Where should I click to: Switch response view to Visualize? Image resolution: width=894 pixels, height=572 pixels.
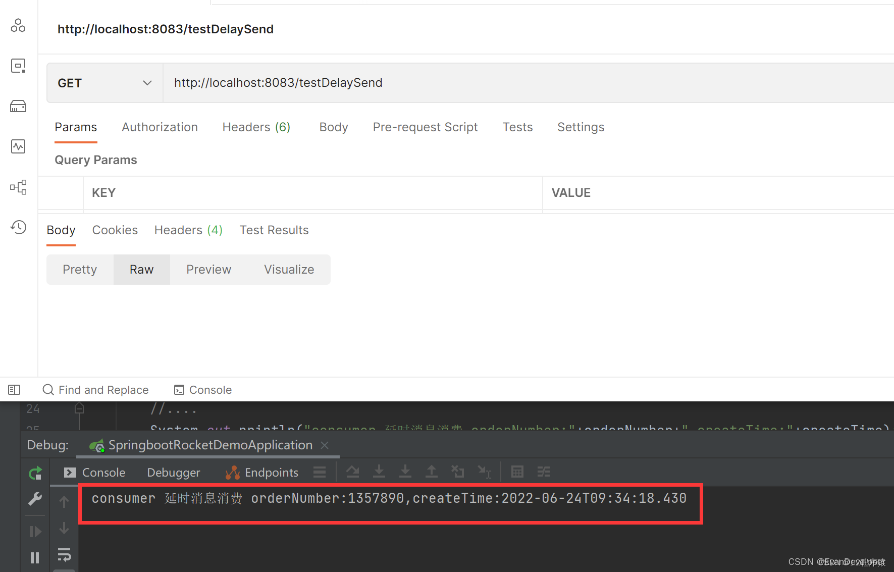point(289,270)
